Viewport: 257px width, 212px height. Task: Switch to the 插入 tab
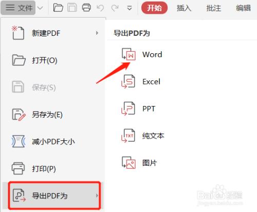point(184,8)
